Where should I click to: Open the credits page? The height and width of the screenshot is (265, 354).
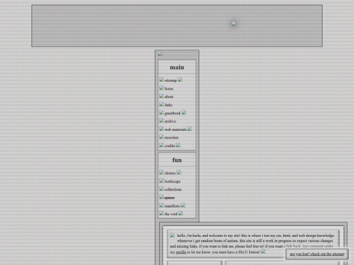170,146
